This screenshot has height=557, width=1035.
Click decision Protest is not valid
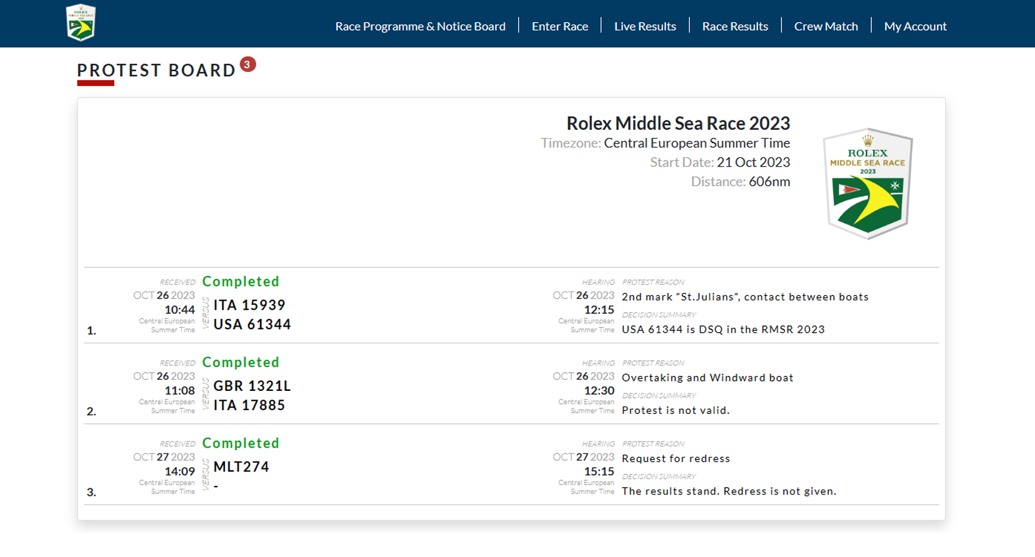click(676, 410)
